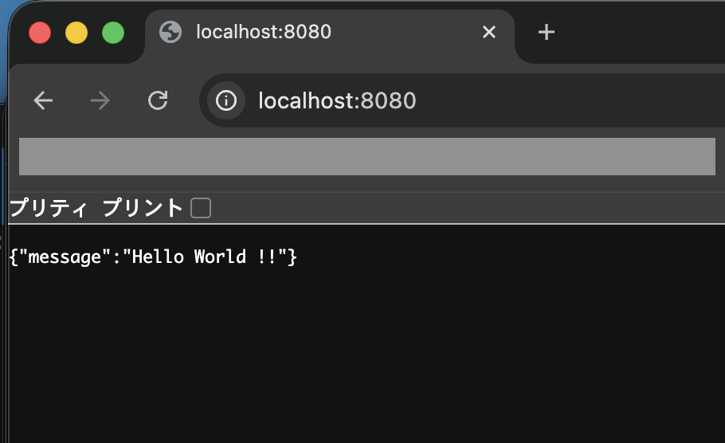The image size is (725, 443).
Task: Minimize the window with the yellow button
Action: [x=76, y=33]
